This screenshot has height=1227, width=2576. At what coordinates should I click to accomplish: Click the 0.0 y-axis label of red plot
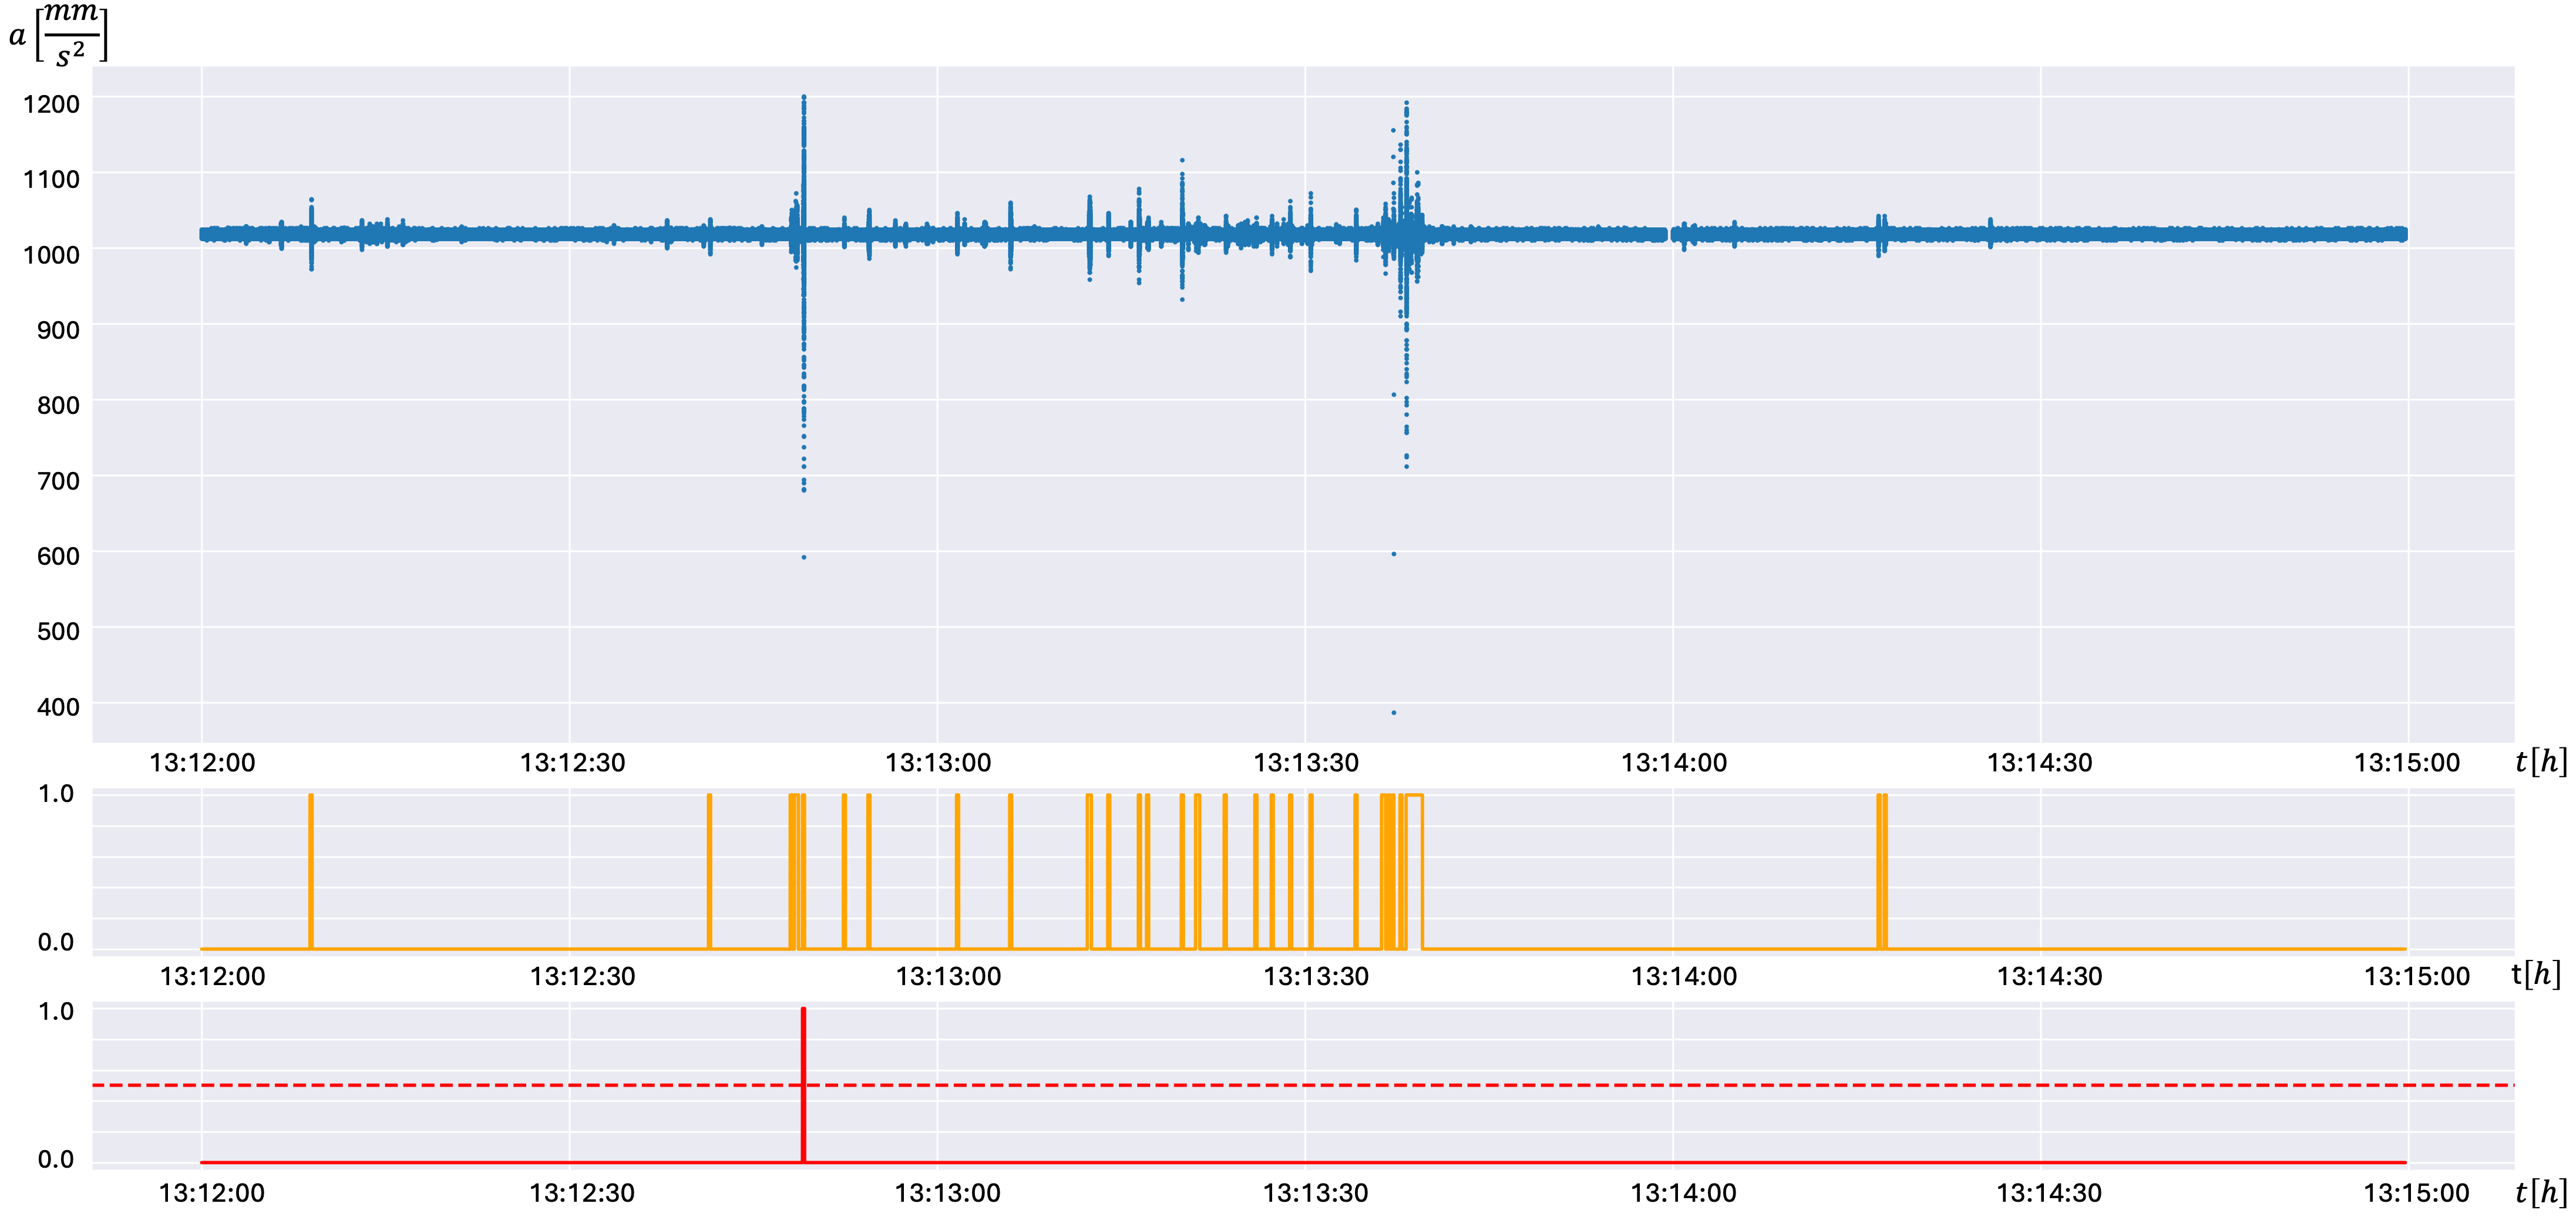[x=56, y=1159]
